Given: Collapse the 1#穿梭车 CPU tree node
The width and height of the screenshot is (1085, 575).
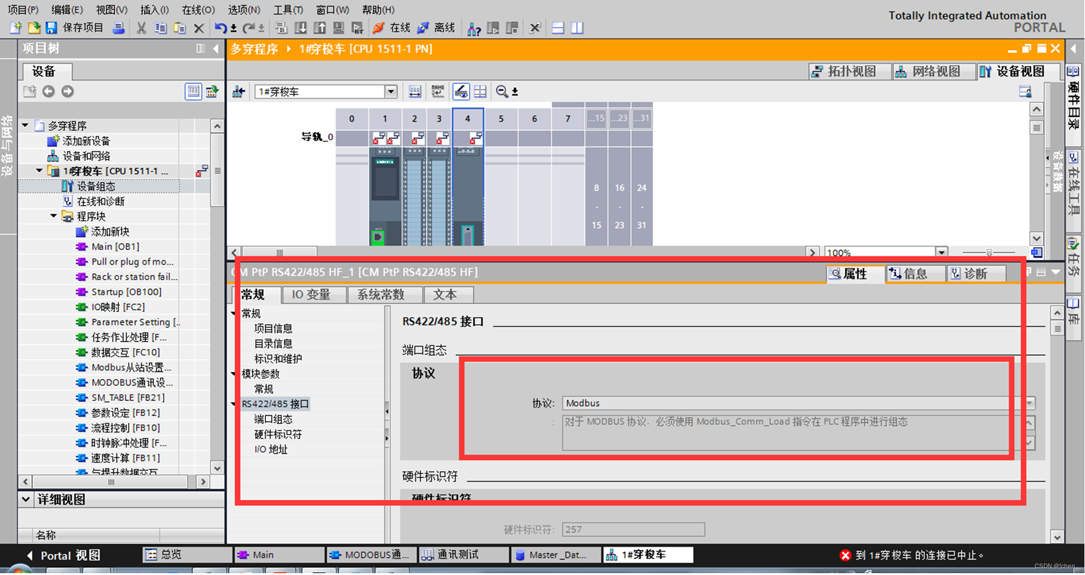Looking at the screenshot, I should [40, 170].
